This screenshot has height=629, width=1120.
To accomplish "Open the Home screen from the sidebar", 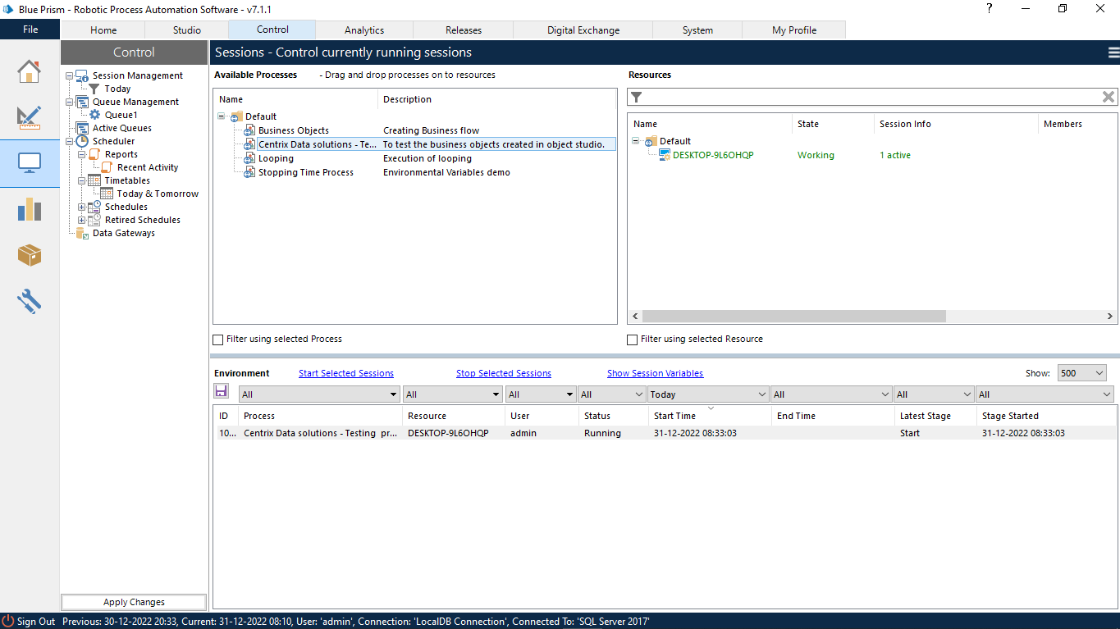I will [x=30, y=71].
